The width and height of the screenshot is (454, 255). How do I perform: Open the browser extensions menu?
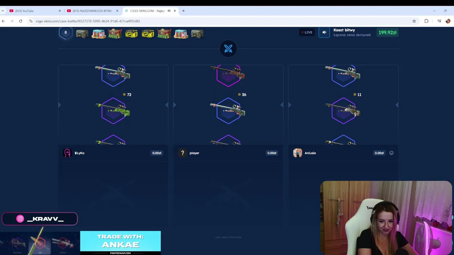coord(426,21)
